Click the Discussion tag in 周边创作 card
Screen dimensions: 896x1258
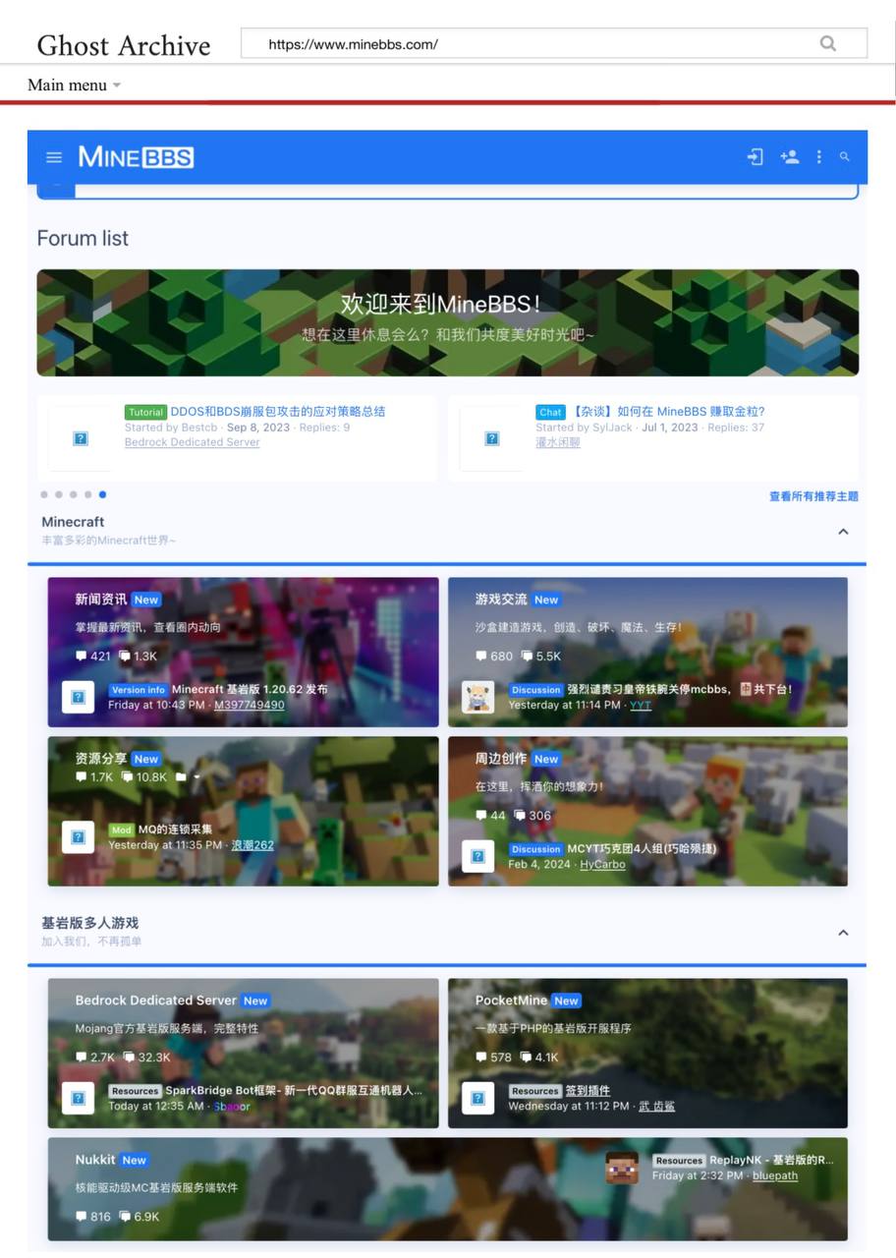535,849
